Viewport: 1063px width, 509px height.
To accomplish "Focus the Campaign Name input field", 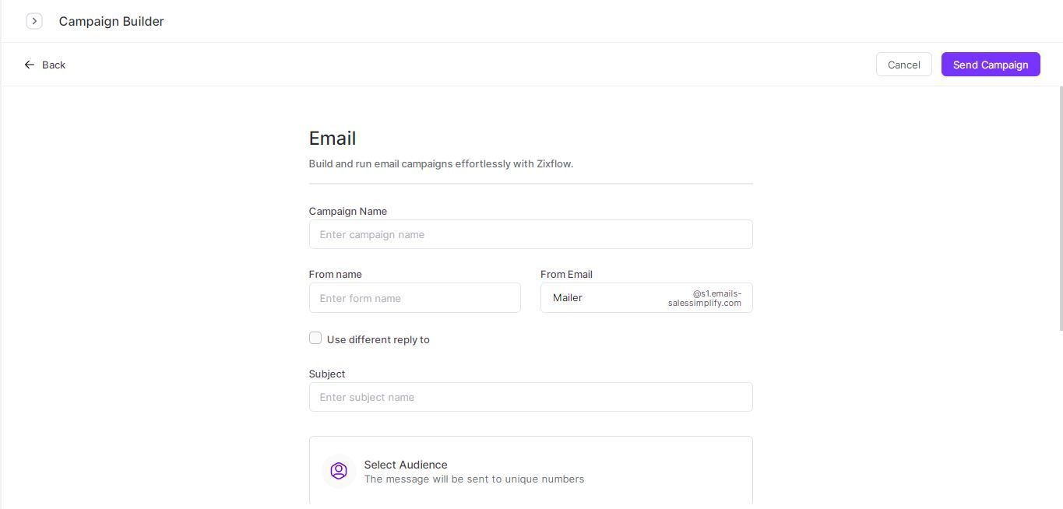I will [x=530, y=234].
